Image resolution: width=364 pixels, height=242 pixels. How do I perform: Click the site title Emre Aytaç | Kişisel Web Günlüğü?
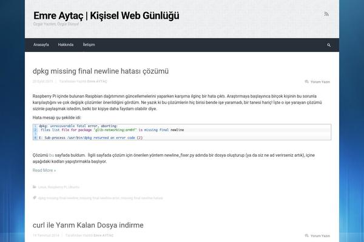(x=106, y=16)
